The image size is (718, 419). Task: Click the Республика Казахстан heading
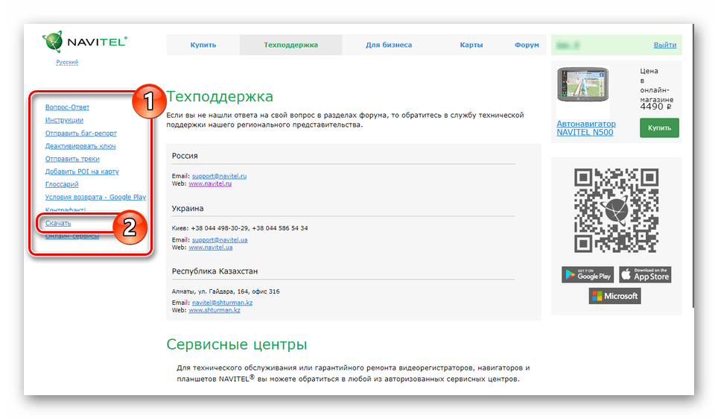tap(215, 271)
